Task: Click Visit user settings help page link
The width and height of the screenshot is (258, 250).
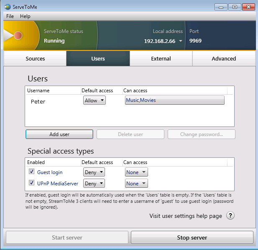Action: pos(186,216)
